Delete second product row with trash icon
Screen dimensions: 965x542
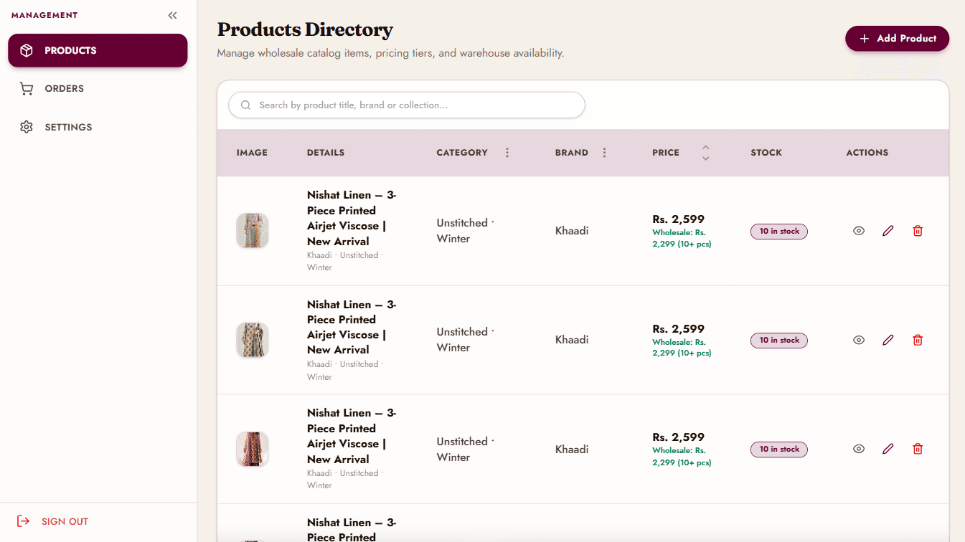(x=918, y=340)
